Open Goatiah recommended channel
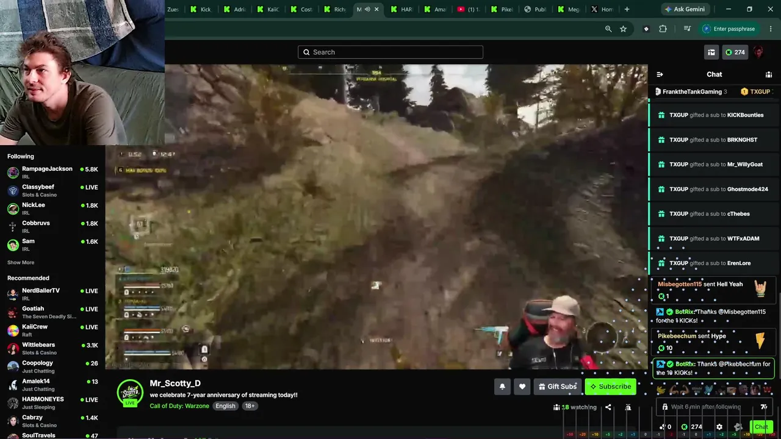Screen dimensions: 781x439 [52, 313]
